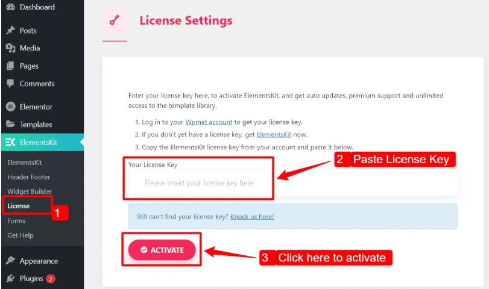
Task: Click the Templates folder icon
Action: click(10, 125)
